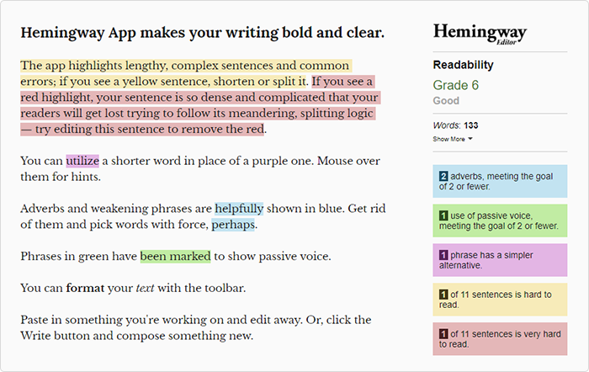
Task: Select the purple simpler alternative card
Action: click(500, 260)
